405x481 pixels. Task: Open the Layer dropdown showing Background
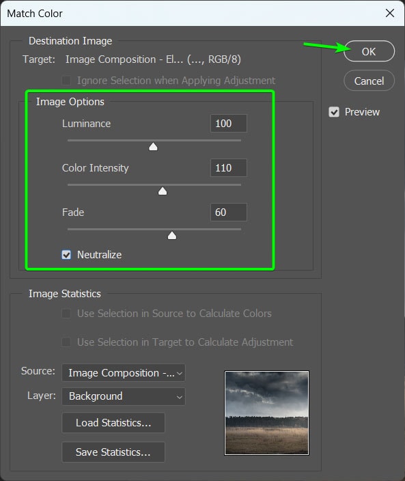[124, 396]
